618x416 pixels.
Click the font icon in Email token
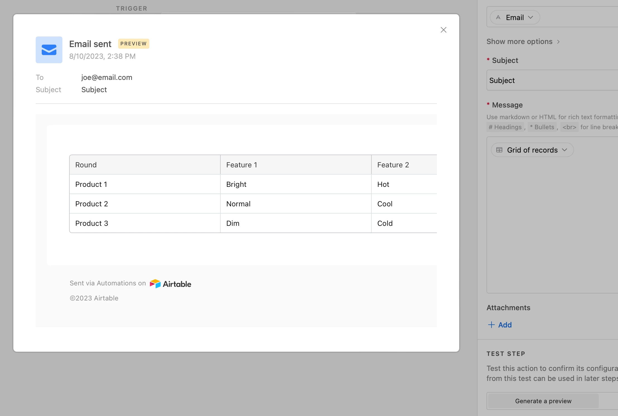point(498,18)
